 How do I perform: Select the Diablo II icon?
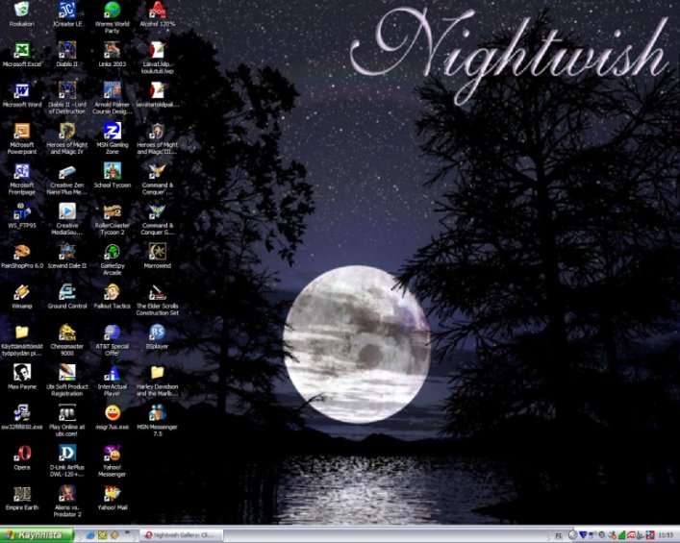(x=67, y=50)
